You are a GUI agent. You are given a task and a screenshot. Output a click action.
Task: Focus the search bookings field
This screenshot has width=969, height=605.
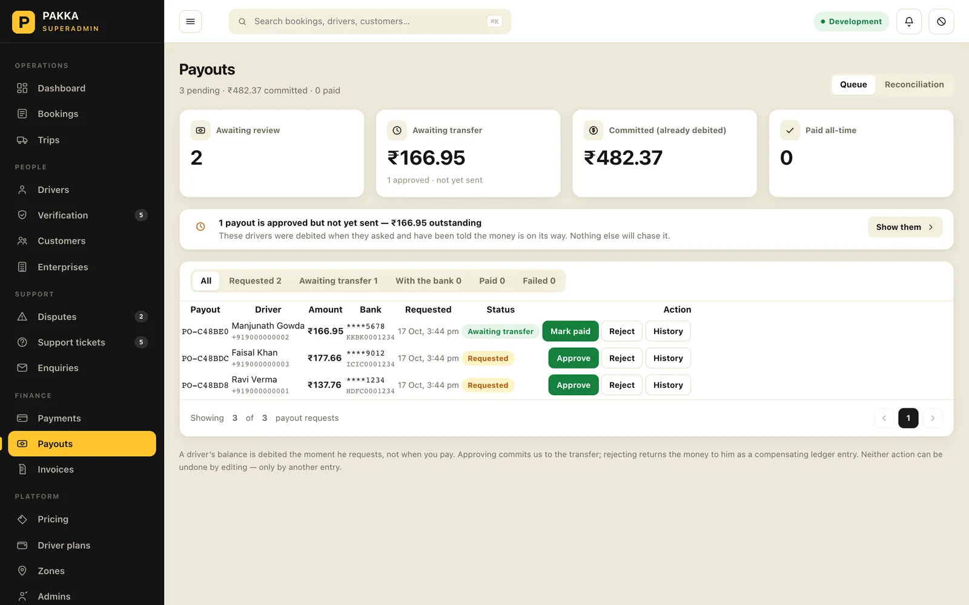coord(370,21)
